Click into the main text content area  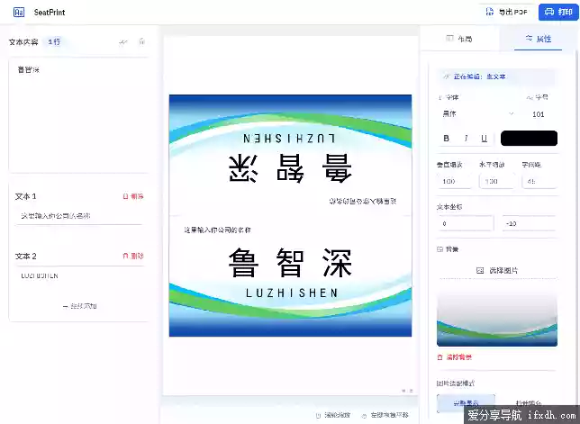(78, 115)
